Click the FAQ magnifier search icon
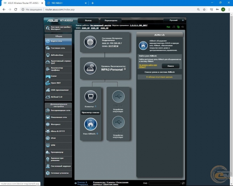Image resolution: width=233 pixels, height=186 pixels. tap(183, 183)
